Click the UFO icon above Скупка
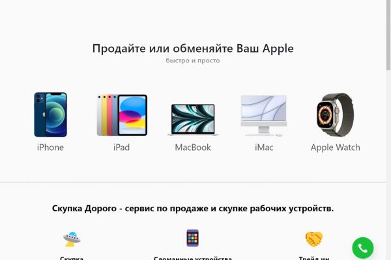Image resolution: width=391 pixels, height=260 pixels. [x=72, y=239]
